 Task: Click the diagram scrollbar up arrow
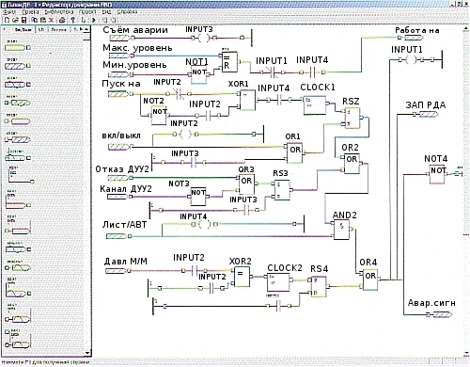tap(466, 29)
